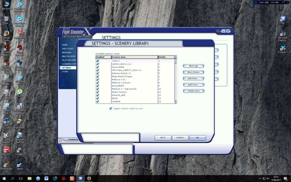Show hidden system tray icons
The height and width of the screenshot is (182, 291).
tap(260, 179)
